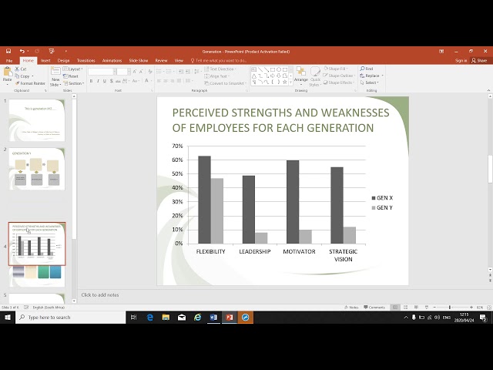Click the Save icon in quick access toolbar
The width and height of the screenshot is (493, 370).
tap(8, 52)
